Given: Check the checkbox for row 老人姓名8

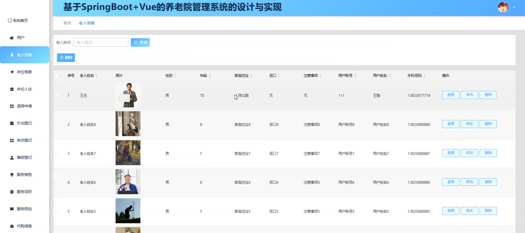Looking at the screenshot, I should 57,124.
